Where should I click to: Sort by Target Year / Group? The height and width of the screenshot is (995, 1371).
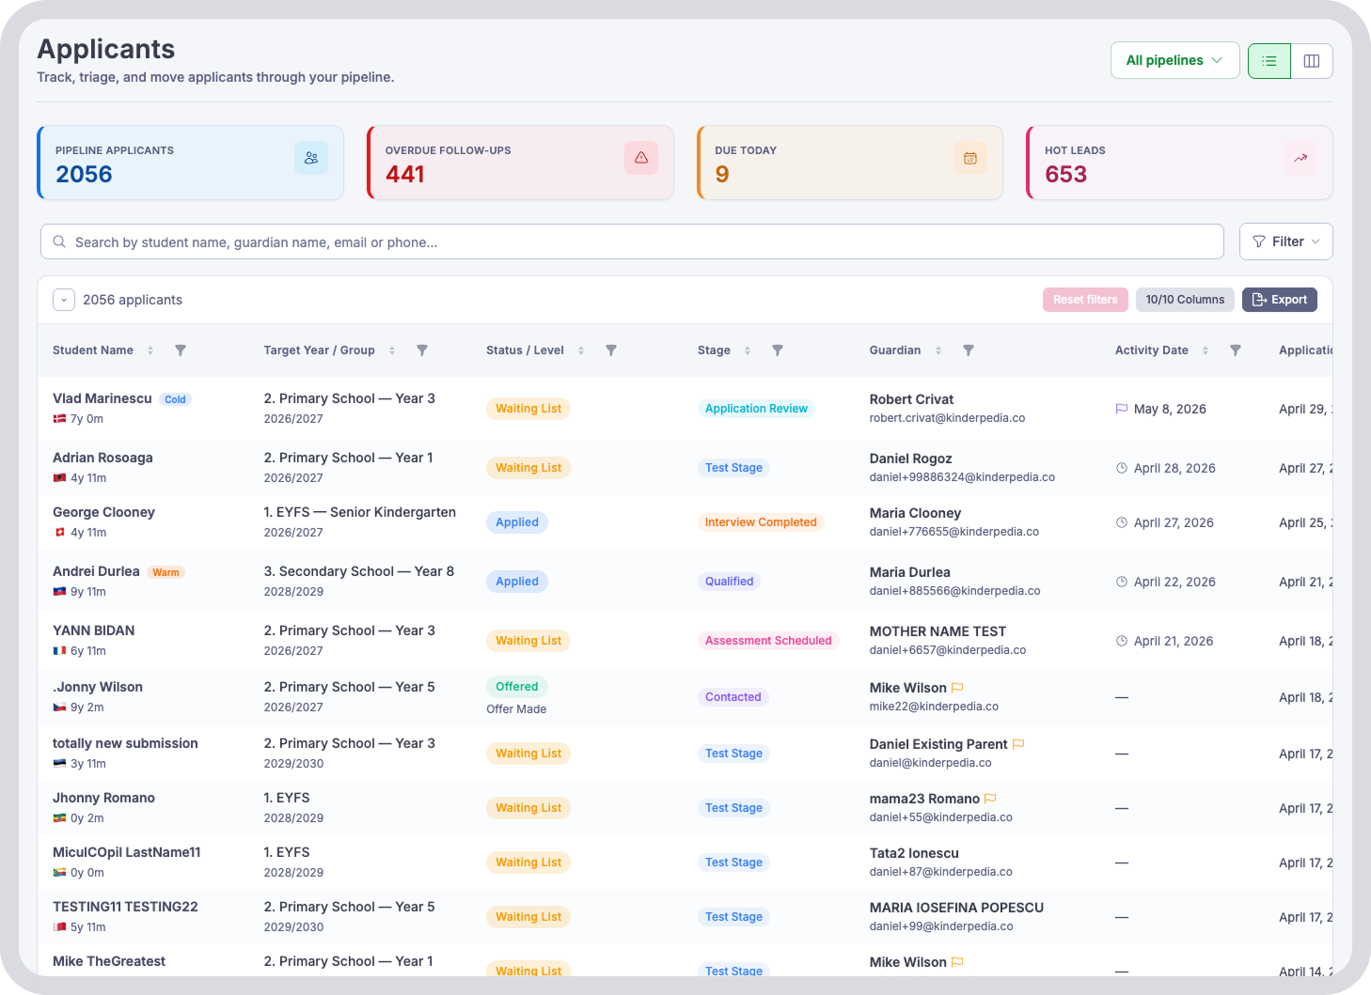click(392, 350)
